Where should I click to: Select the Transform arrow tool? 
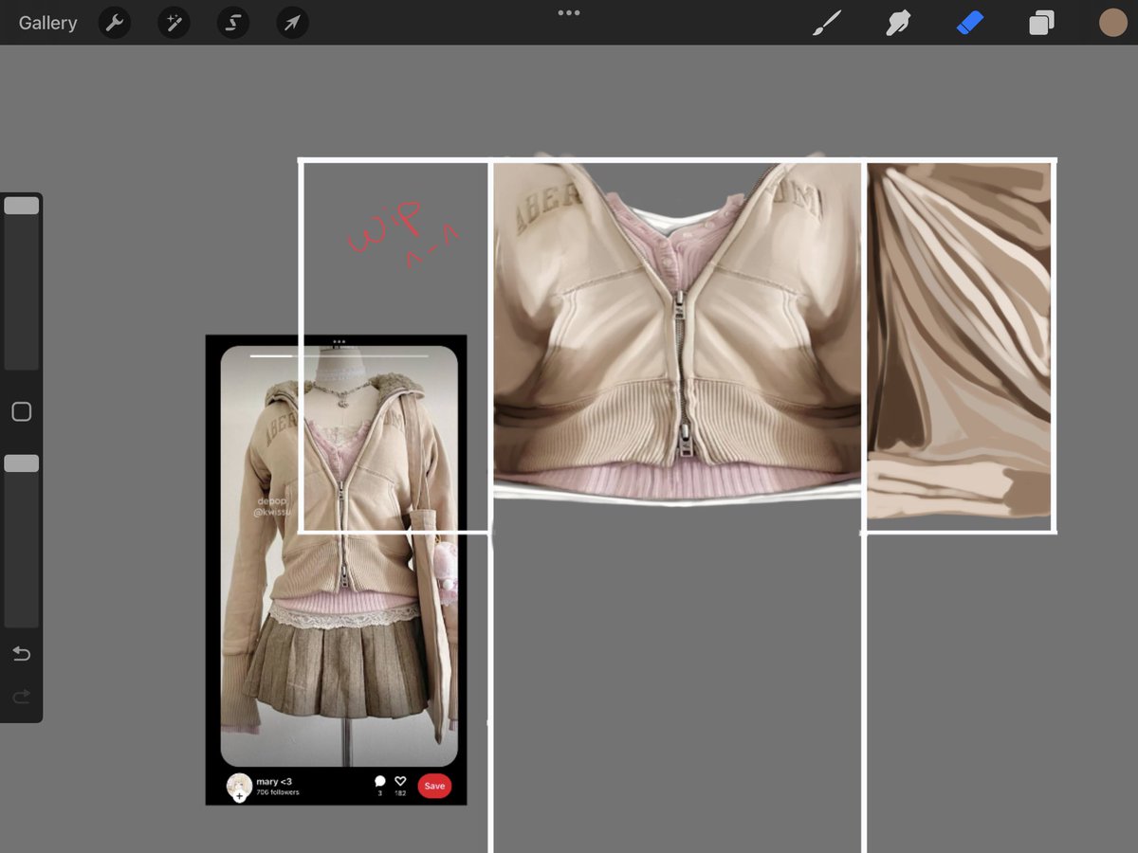coord(291,22)
